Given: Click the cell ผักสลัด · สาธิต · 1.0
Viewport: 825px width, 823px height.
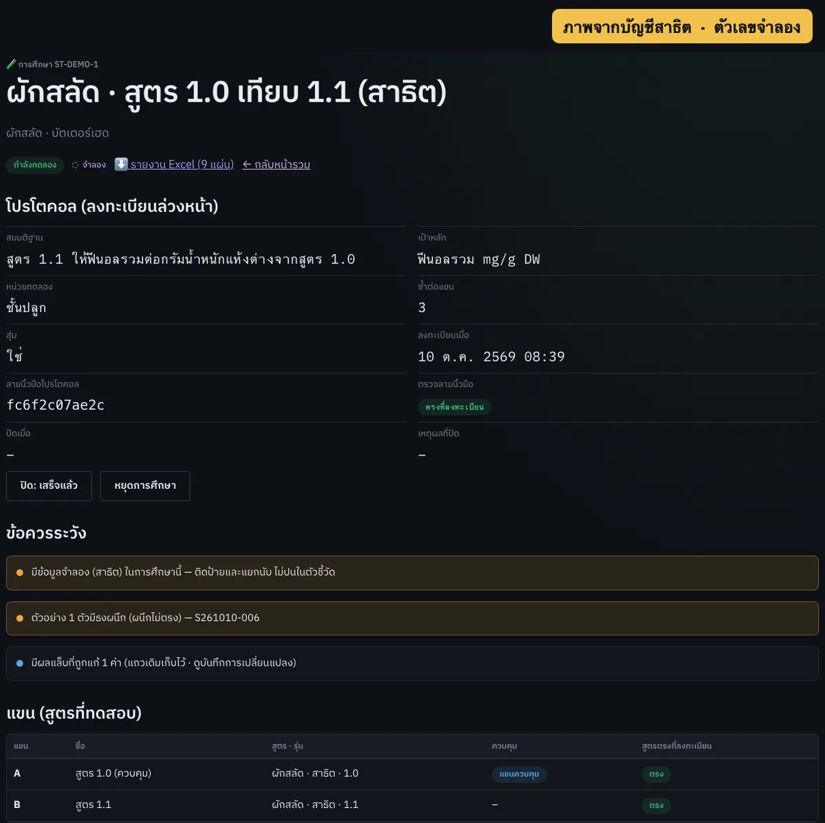Looking at the screenshot, I should click(x=315, y=773).
